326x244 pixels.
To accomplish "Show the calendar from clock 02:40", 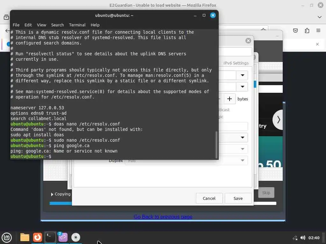I will (x=314, y=238).
